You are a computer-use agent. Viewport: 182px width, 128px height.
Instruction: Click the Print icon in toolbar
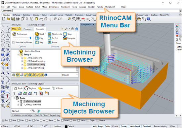click(x=18, y=18)
